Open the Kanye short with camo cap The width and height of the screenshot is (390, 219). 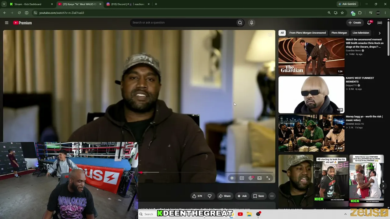296,181
